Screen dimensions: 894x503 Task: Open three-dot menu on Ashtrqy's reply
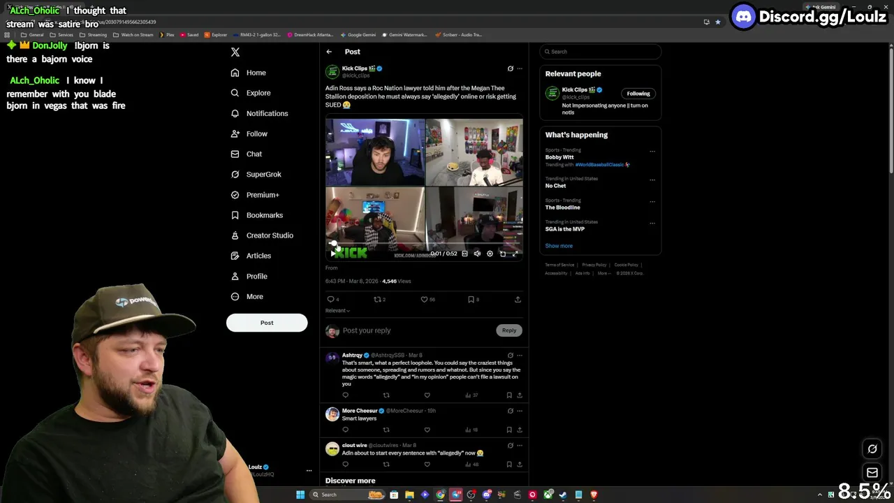519,355
